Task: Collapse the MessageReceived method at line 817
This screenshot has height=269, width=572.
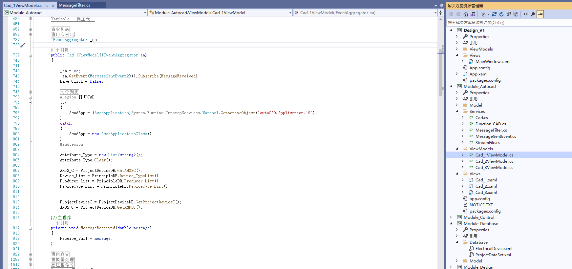Action: [x=30, y=228]
